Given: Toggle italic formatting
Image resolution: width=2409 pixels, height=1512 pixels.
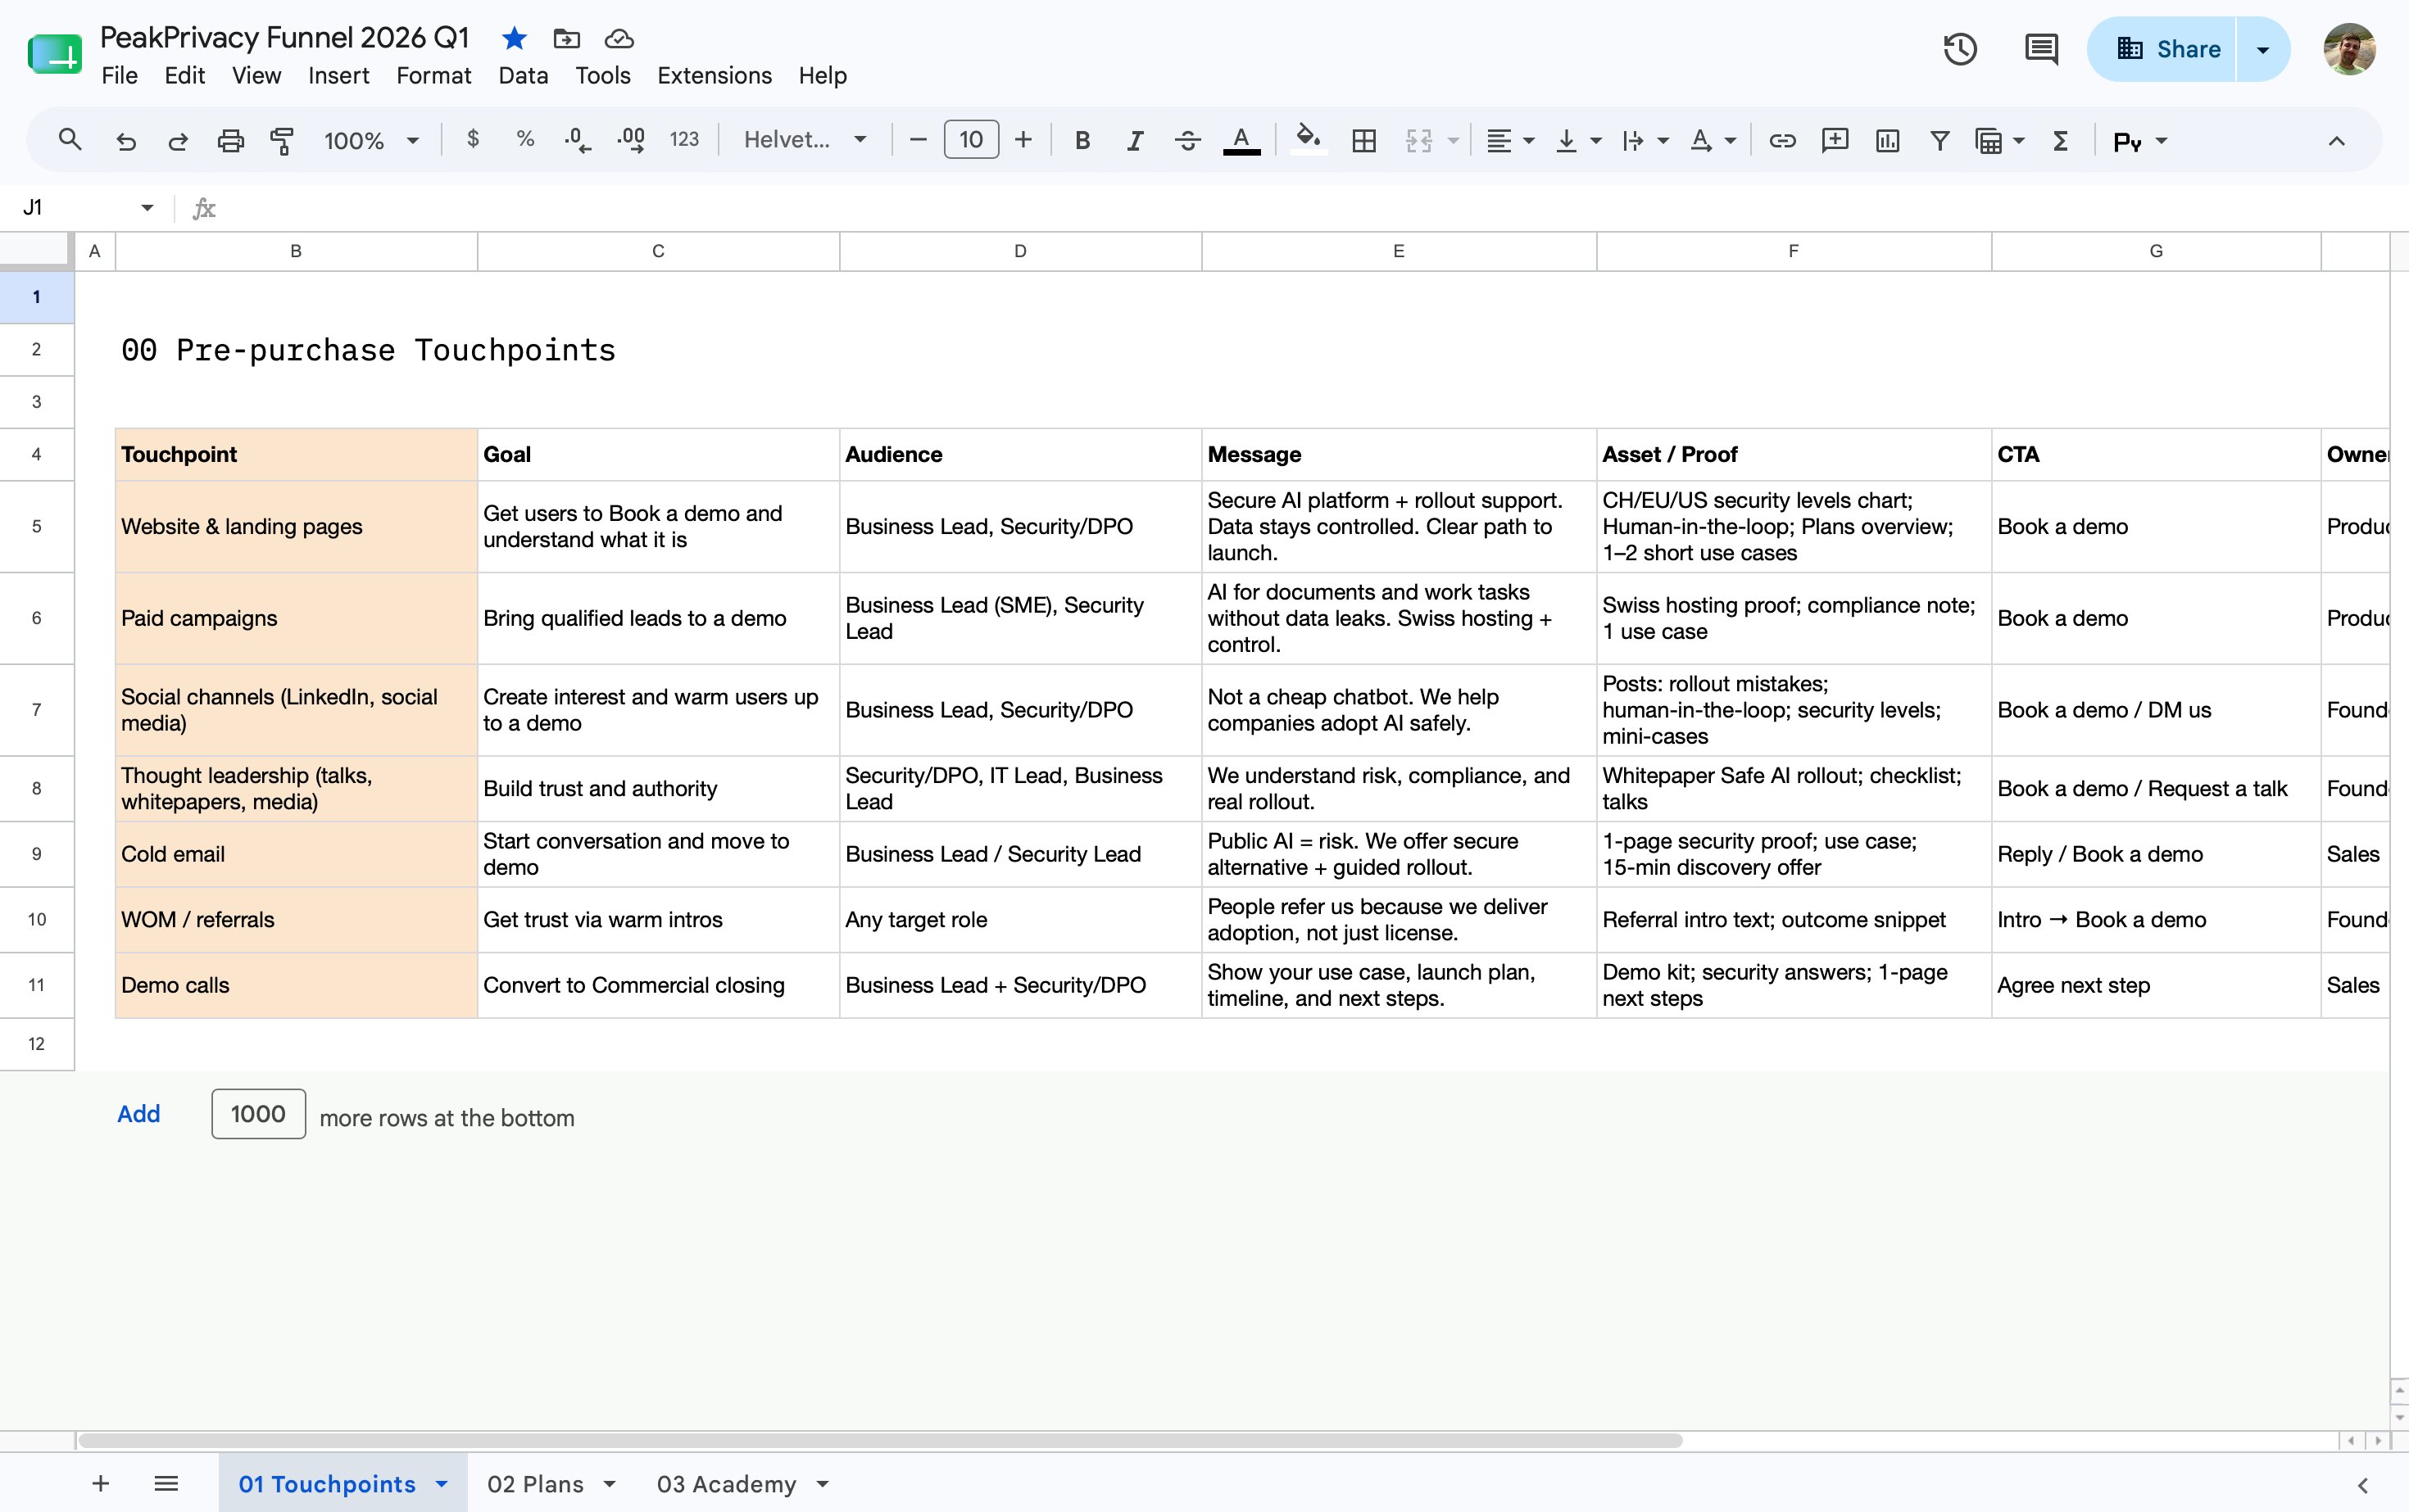Looking at the screenshot, I should coord(1135,141).
